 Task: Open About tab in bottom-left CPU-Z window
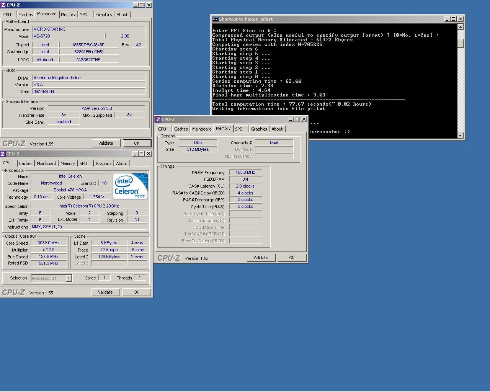tap(122, 163)
